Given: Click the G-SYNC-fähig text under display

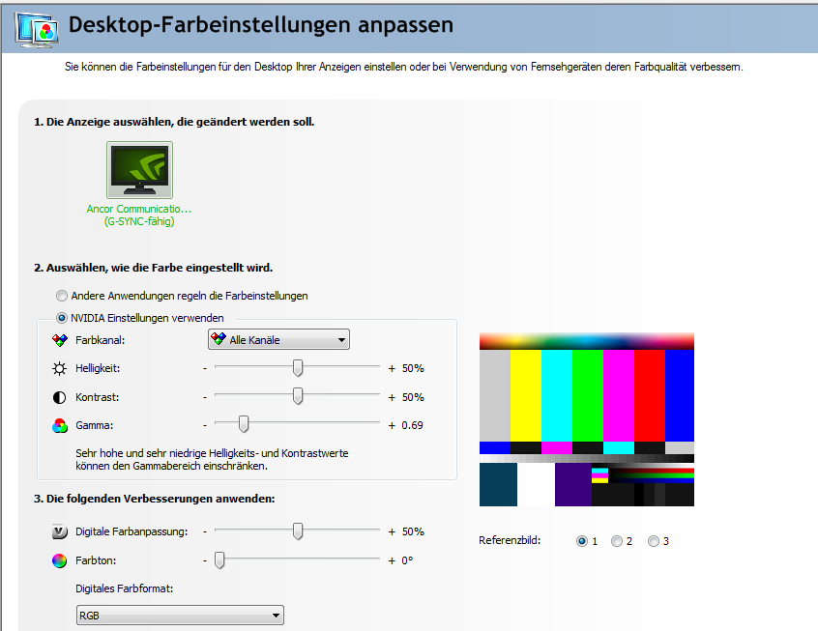Looking at the screenshot, I should pos(139,221).
